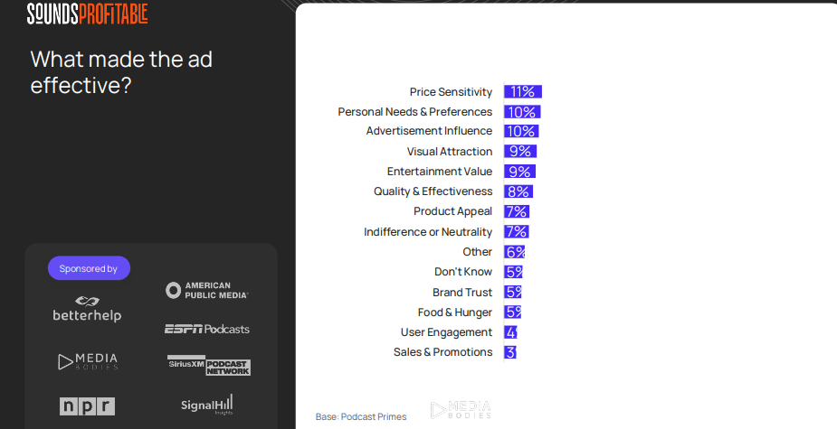This screenshot has width=837, height=429.
Task: Click the Sounds Profitable logo
Action: (88, 14)
